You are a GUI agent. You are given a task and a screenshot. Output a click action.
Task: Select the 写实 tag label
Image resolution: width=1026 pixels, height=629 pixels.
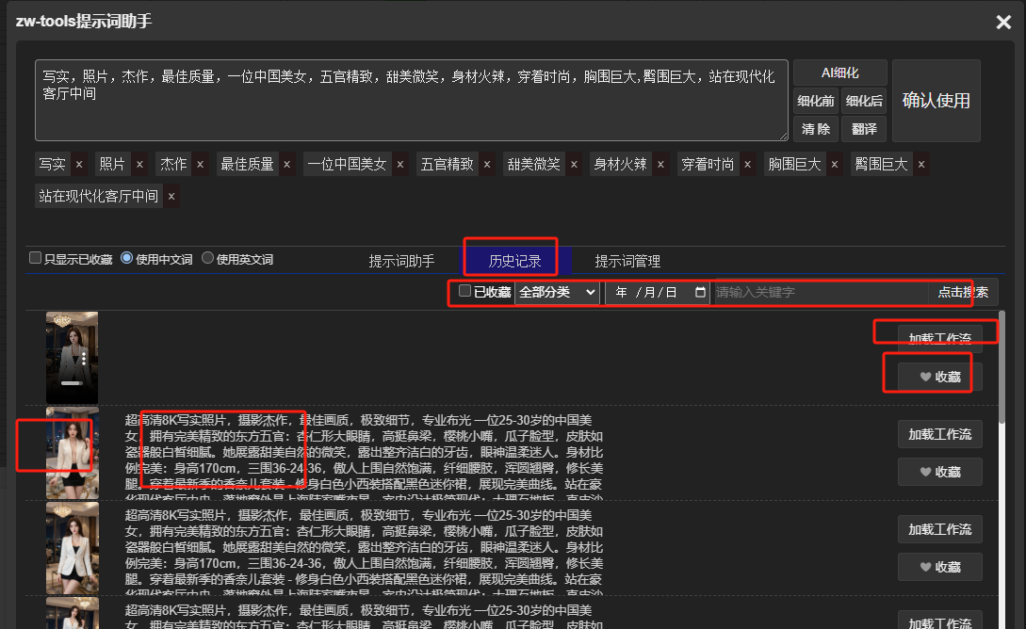53,164
